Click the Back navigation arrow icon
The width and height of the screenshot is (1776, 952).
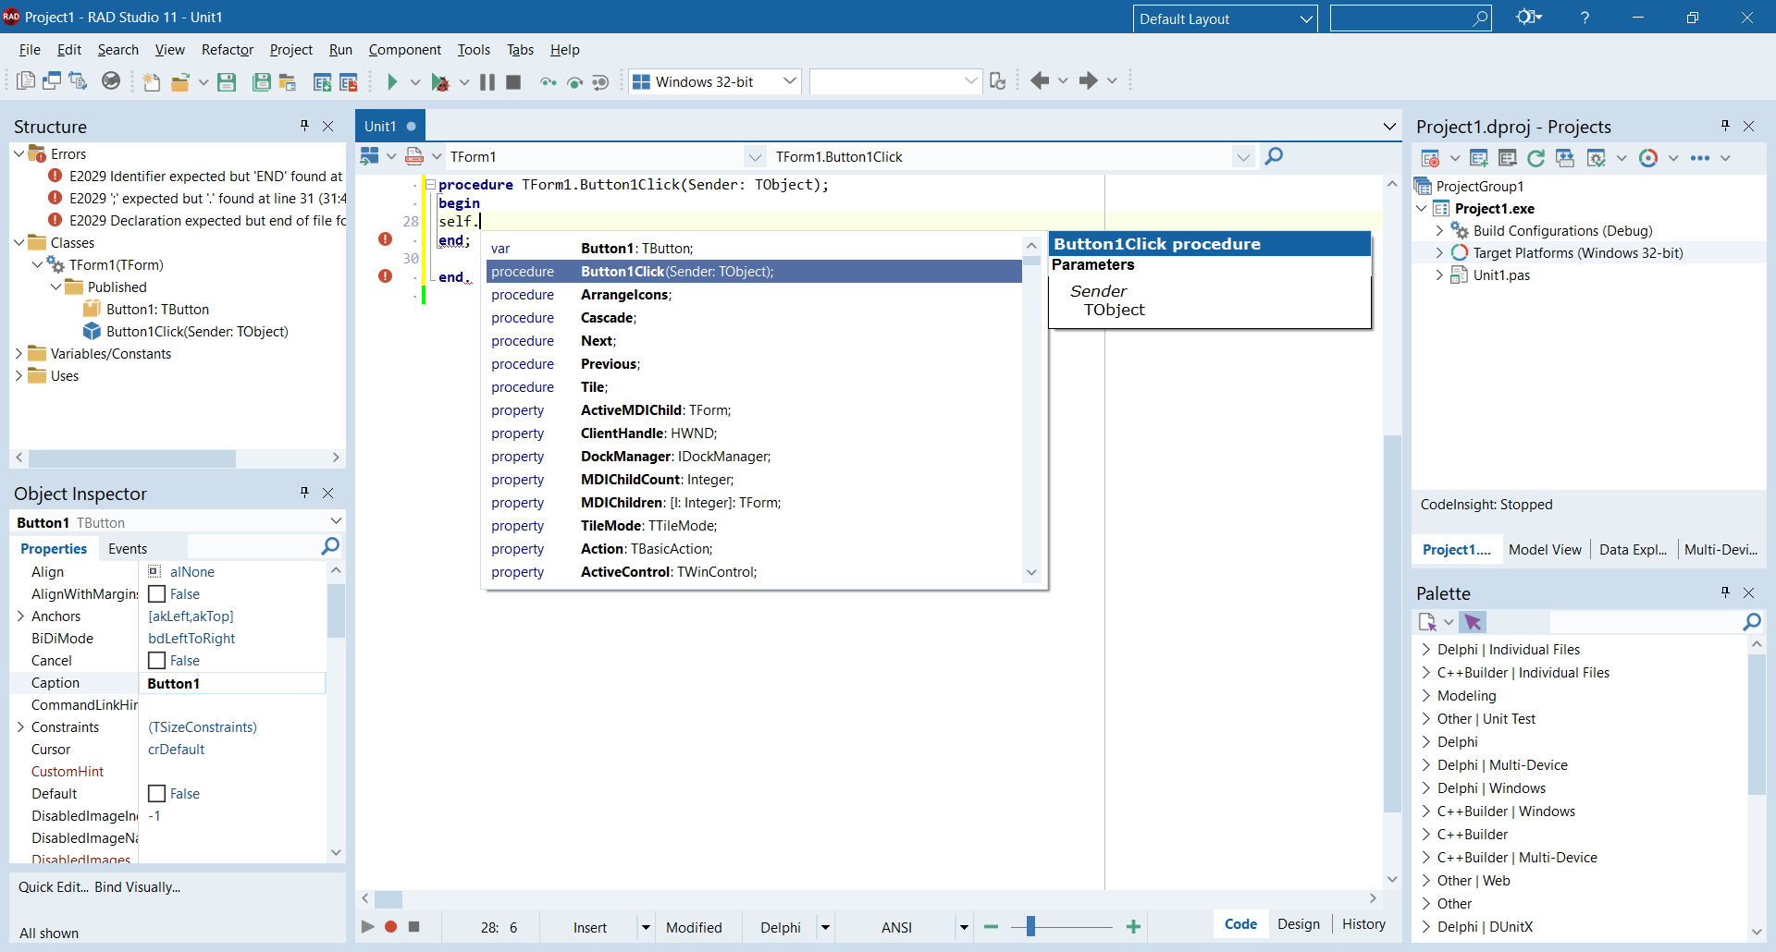1040,81
